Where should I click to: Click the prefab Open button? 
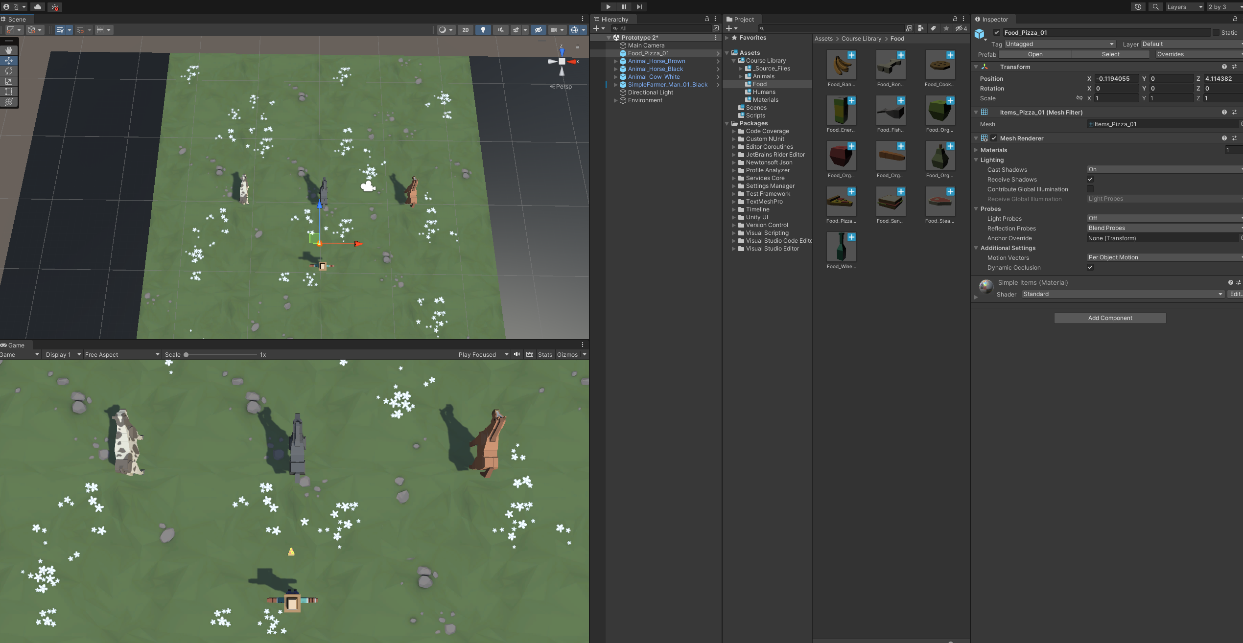coord(1035,54)
